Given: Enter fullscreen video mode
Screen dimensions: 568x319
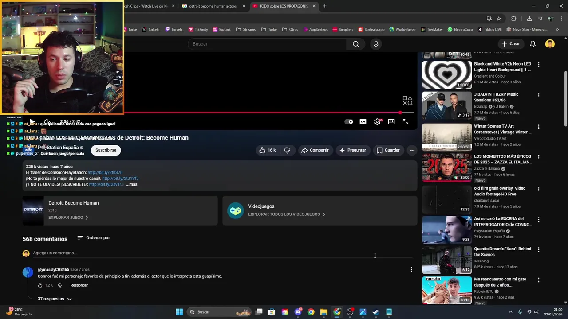Looking at the screenshot, I should 406,122.
